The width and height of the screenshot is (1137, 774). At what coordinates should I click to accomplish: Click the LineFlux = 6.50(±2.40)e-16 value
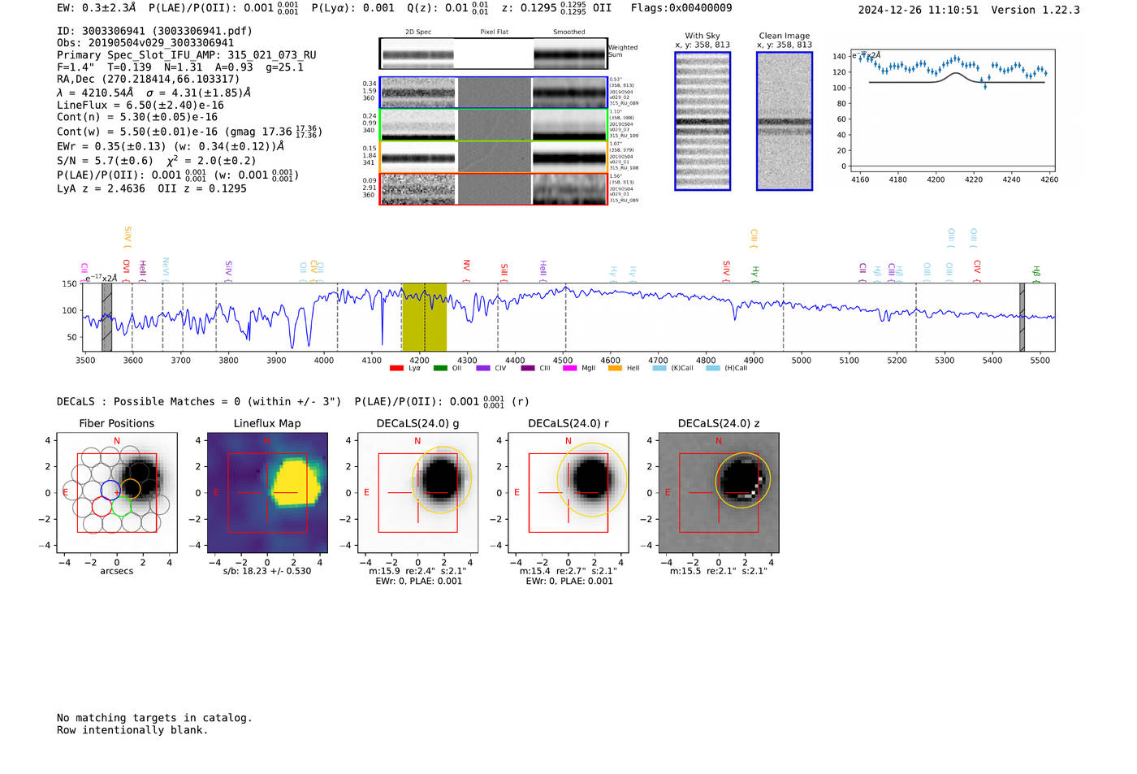[x=141, y=106]
